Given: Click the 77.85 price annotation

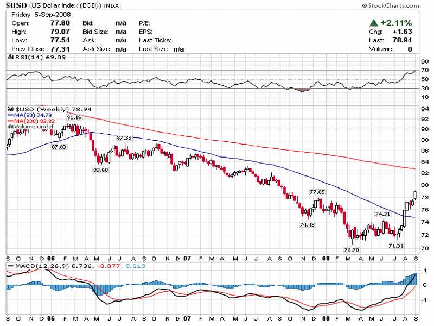Looking at the screenshot, I should [x=317, y=192].
